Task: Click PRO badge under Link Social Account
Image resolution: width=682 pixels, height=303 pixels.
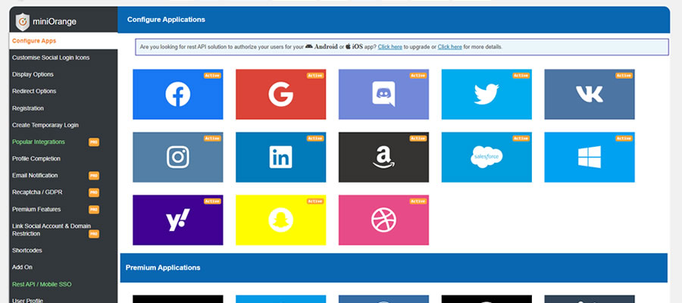Action: pyautogui.click(x=94, y=234)
